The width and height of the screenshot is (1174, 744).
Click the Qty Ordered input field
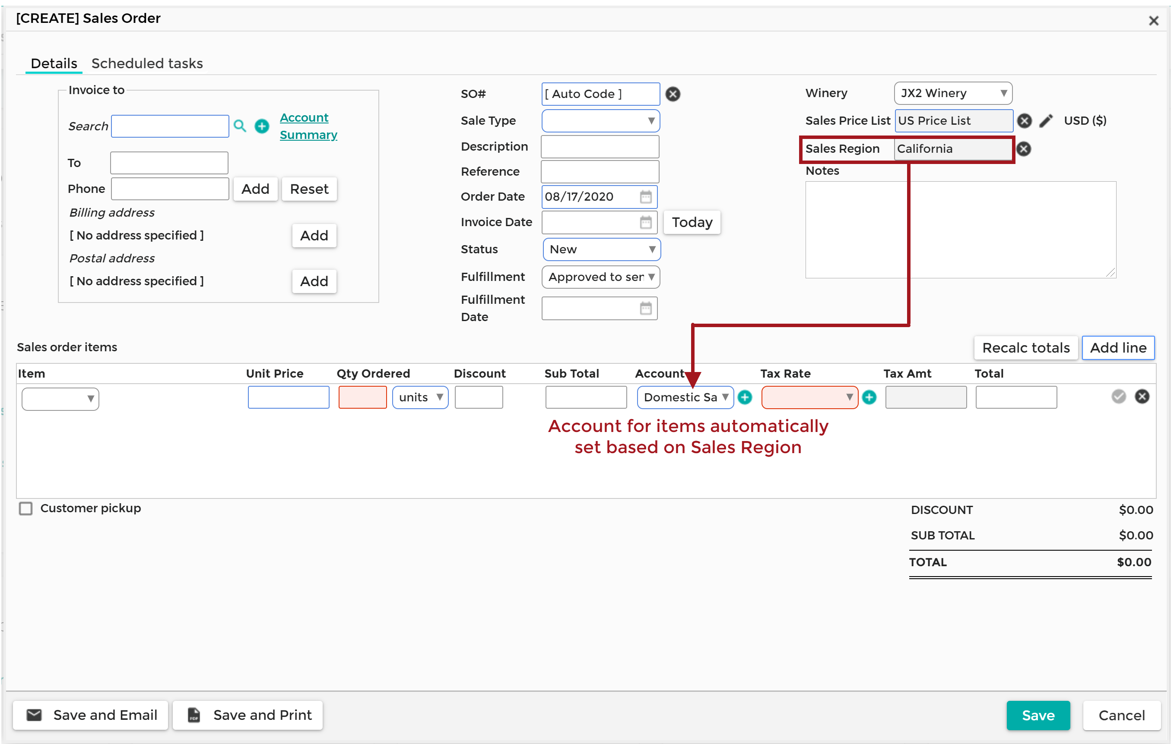[362, 397]
